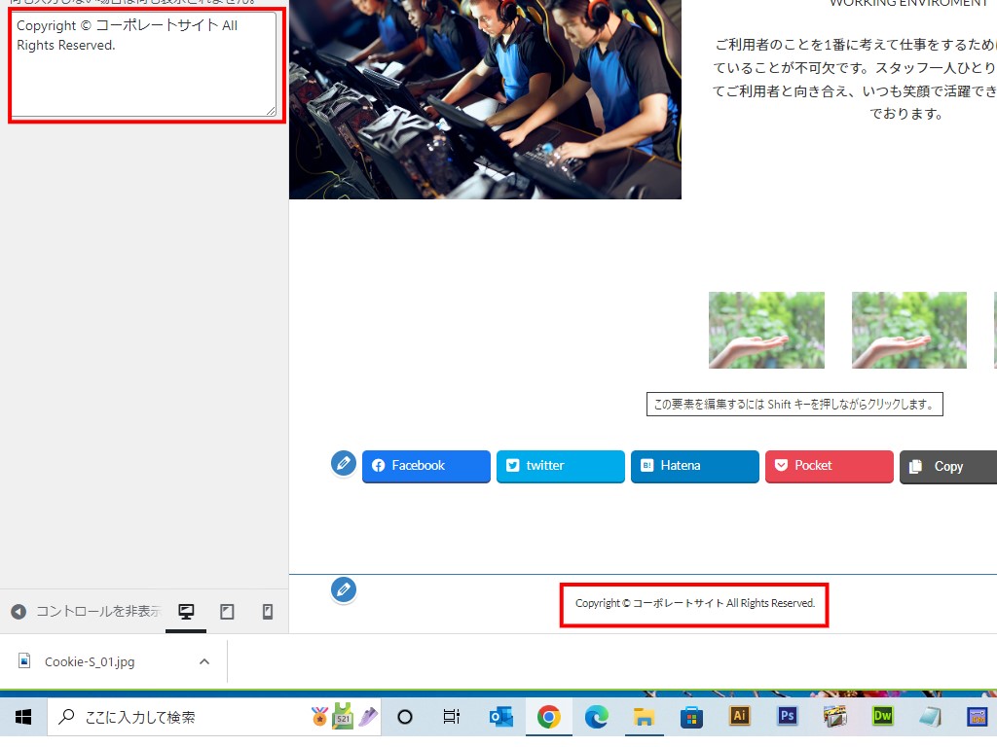Screen dimensions: 997x747
Task: Click the first hand-and-greenery thumbnail
Action: click(766, 330)
